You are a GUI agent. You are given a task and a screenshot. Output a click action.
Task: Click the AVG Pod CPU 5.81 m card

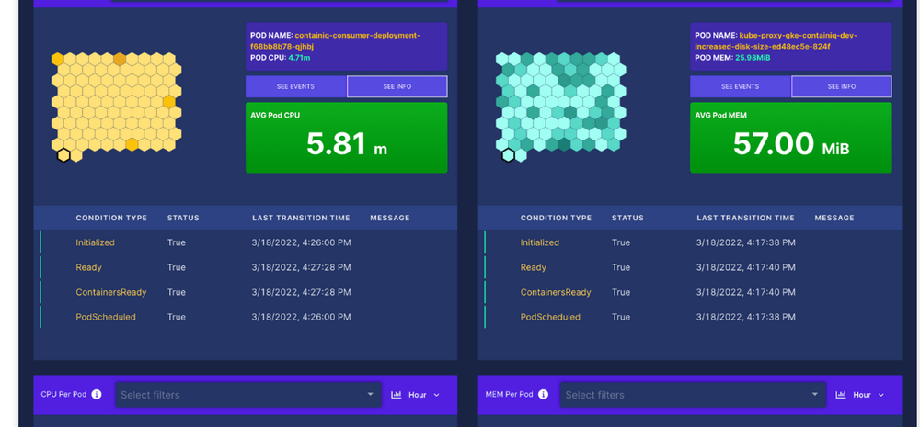pos(346,138)
